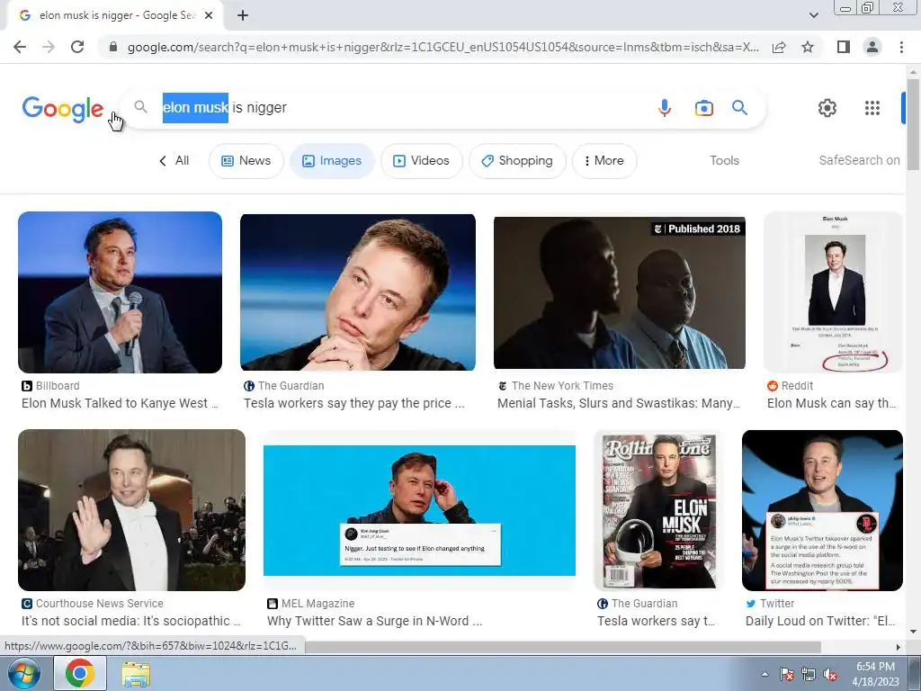This screenshot has height=691, width=921.
Task: Open the Windows Start menu
Action: pyautogui.click(x=22, y=673)
